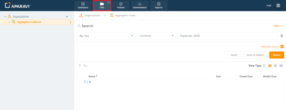
Task: Click the Search heading magnifier icon
Action: [x=79, y=26]
